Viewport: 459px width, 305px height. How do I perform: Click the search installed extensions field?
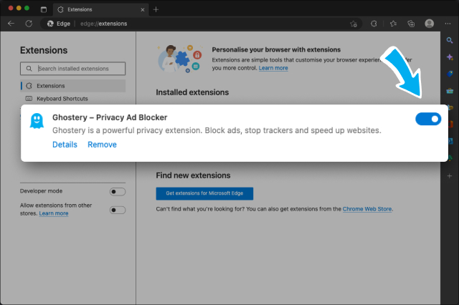coord(73,69)
